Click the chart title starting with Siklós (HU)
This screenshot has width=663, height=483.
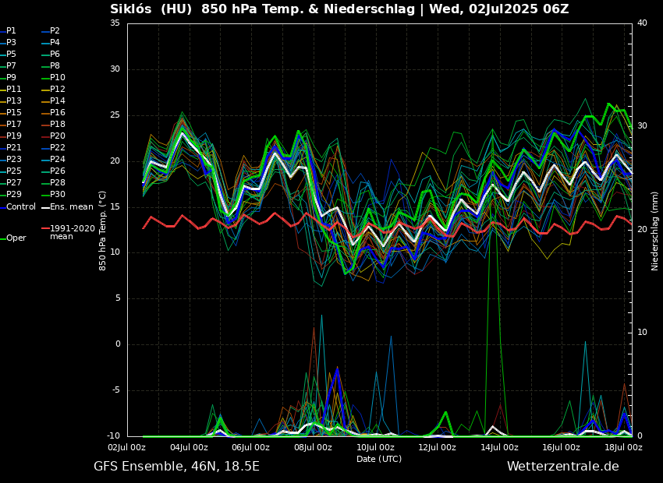pos(339,9)
